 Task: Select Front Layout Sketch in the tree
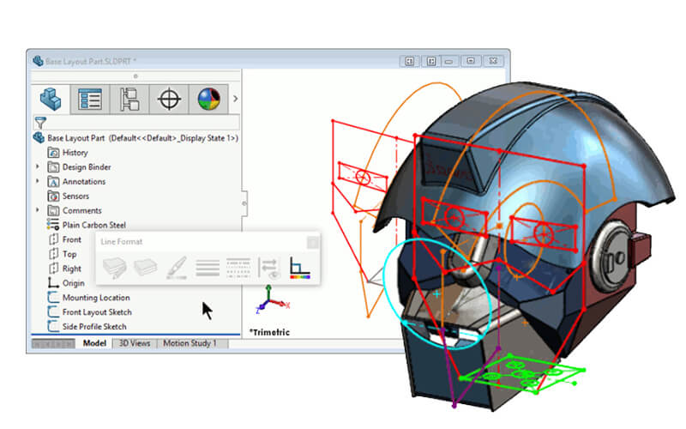click(97, 312)
